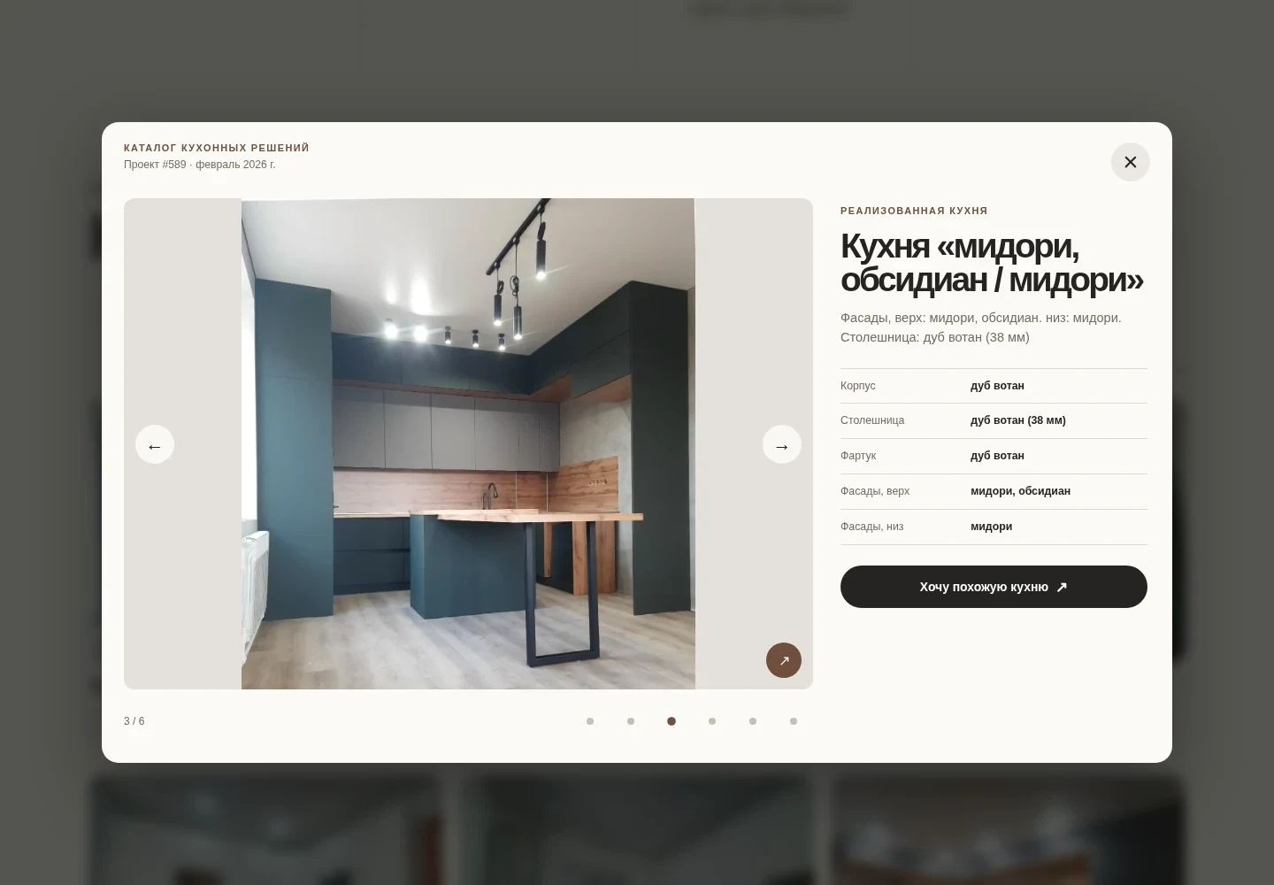Click the 'Столешница' spec label
The width and height of the screenshot is (1274, 885).
[x=872, y=420]
